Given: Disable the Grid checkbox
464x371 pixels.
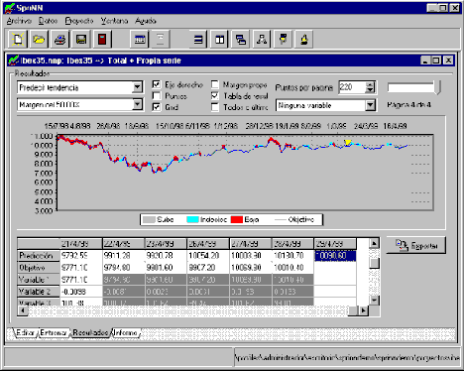Looking at the screenshot, I should tap(157, 107).
